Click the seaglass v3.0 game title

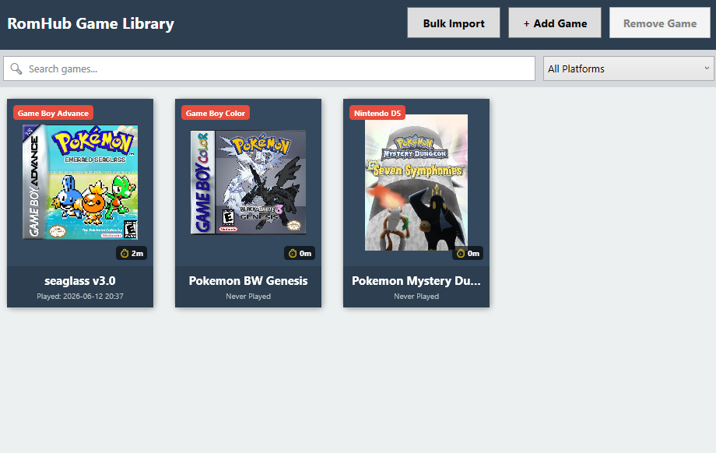(80, 281)
